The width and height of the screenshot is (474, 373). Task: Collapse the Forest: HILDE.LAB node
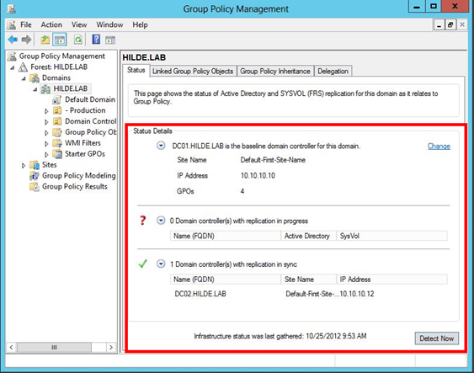pyautogui.click(x=12, y=67)
